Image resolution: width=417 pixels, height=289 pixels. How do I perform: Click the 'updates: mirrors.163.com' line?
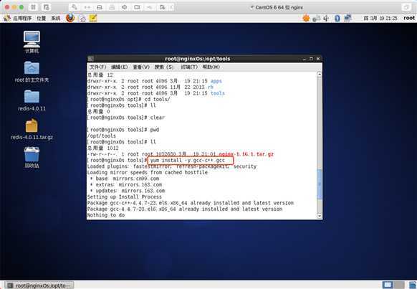click(x=128, y=191)
